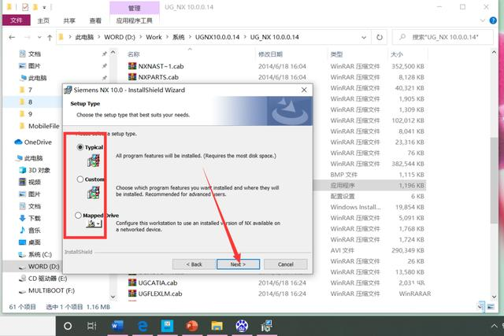Open folder 8 in navigation pane
The image size is (504, 336).
[26, 102]
